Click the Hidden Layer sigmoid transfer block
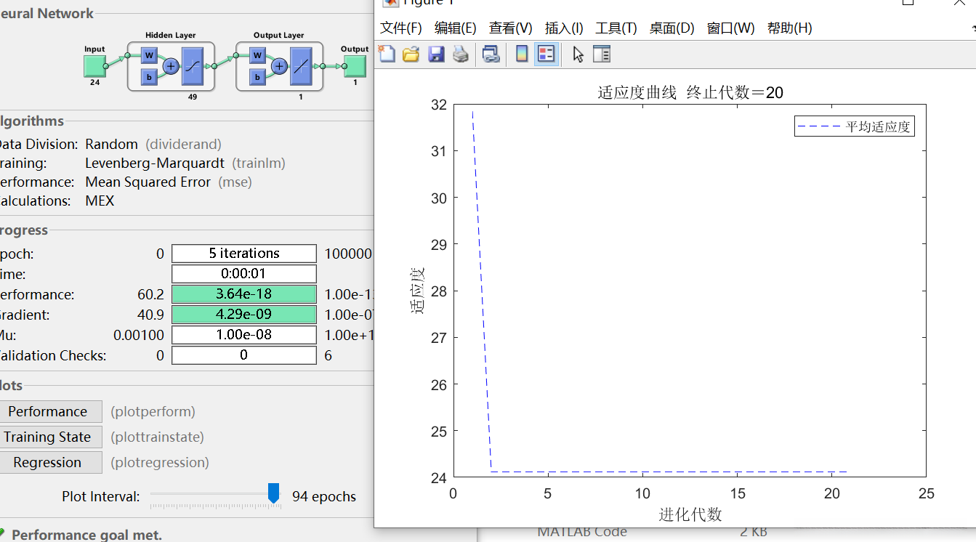 (x=193, y=66)
